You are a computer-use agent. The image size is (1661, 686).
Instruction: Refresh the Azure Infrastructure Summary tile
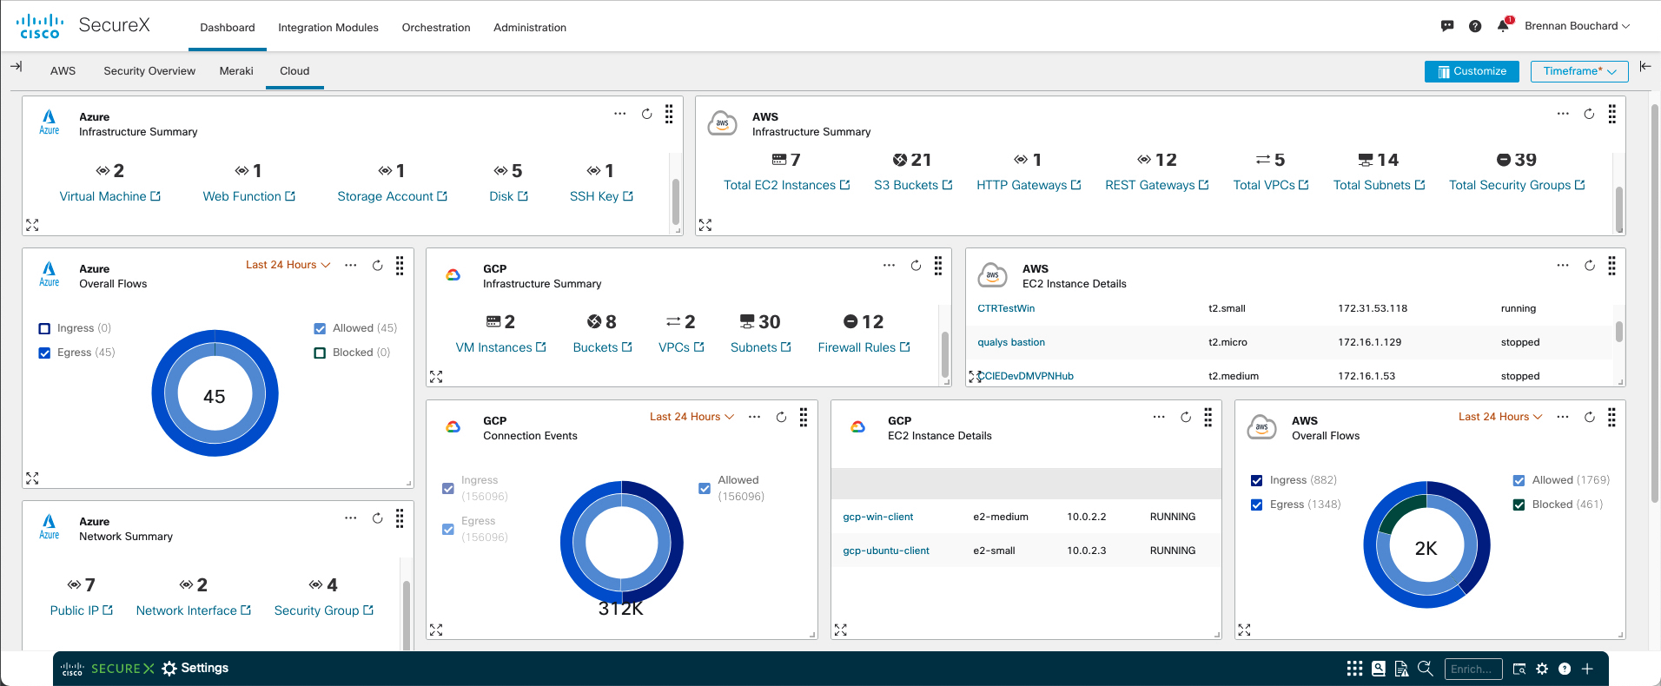point(646,114)
